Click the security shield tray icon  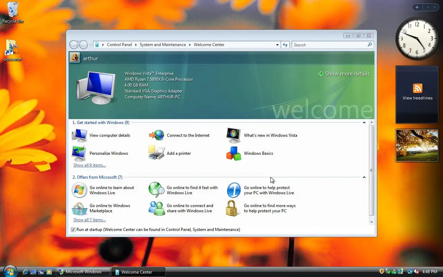pos(382,272)
